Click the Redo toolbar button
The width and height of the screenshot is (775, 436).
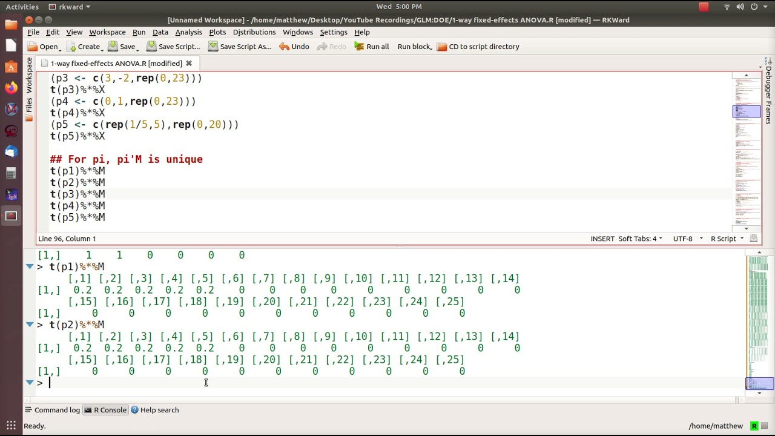click(x=332, y=47)
